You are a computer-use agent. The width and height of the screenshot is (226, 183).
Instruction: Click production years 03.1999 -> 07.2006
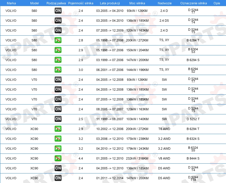tap(110, 60)
